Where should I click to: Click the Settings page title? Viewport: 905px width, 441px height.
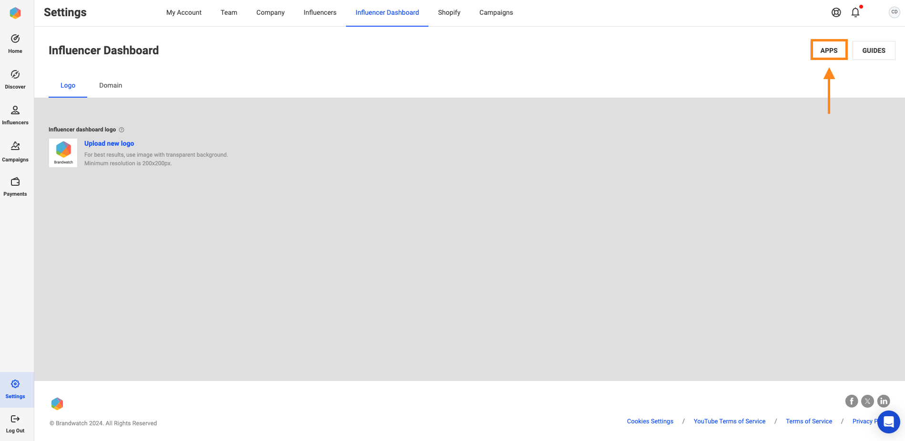[x=65, y=12]
